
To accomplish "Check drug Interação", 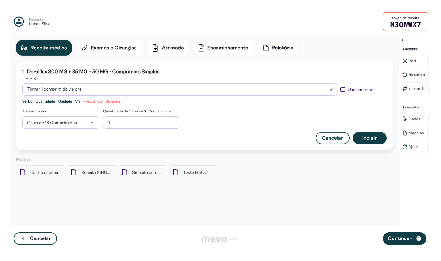I will click(414, 89).
